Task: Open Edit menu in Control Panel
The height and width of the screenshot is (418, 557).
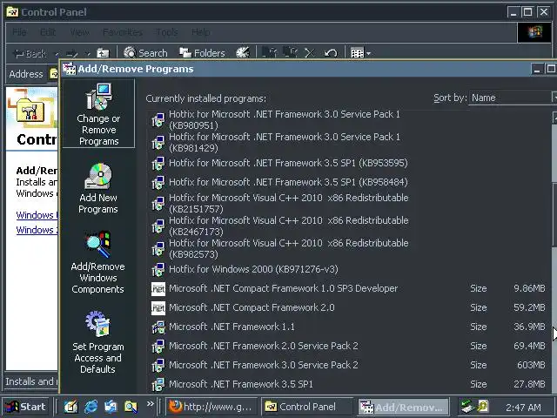Action: click(48, 32)
